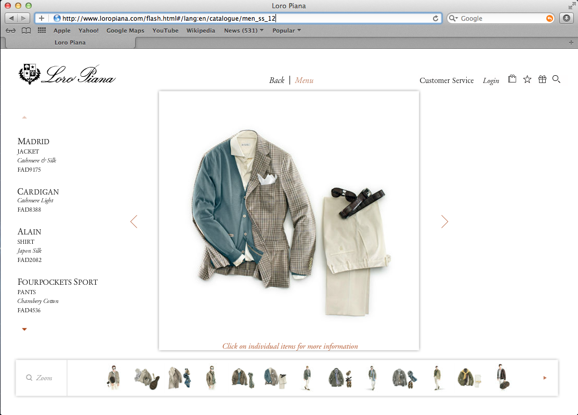This screenshot has width=578, height=415.
Task: Select the sixth thumbnail with blue cardigan outfit
Action: 275,378
